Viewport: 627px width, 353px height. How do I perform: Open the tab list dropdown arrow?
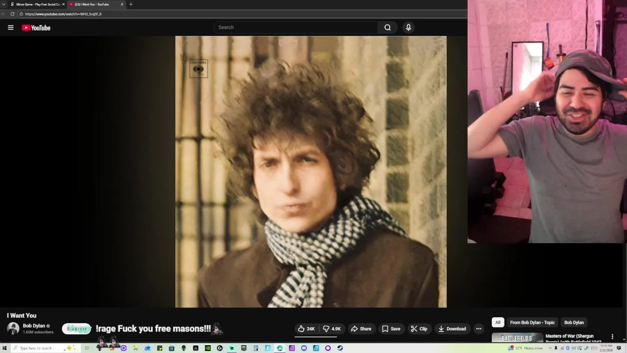(x=3, y=4)
